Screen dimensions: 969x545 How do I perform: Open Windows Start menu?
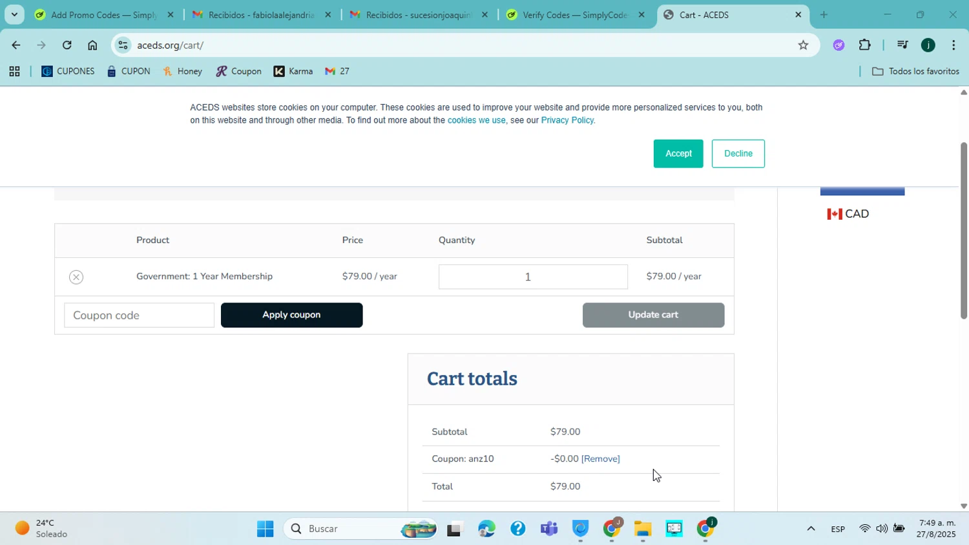[265, 529]
